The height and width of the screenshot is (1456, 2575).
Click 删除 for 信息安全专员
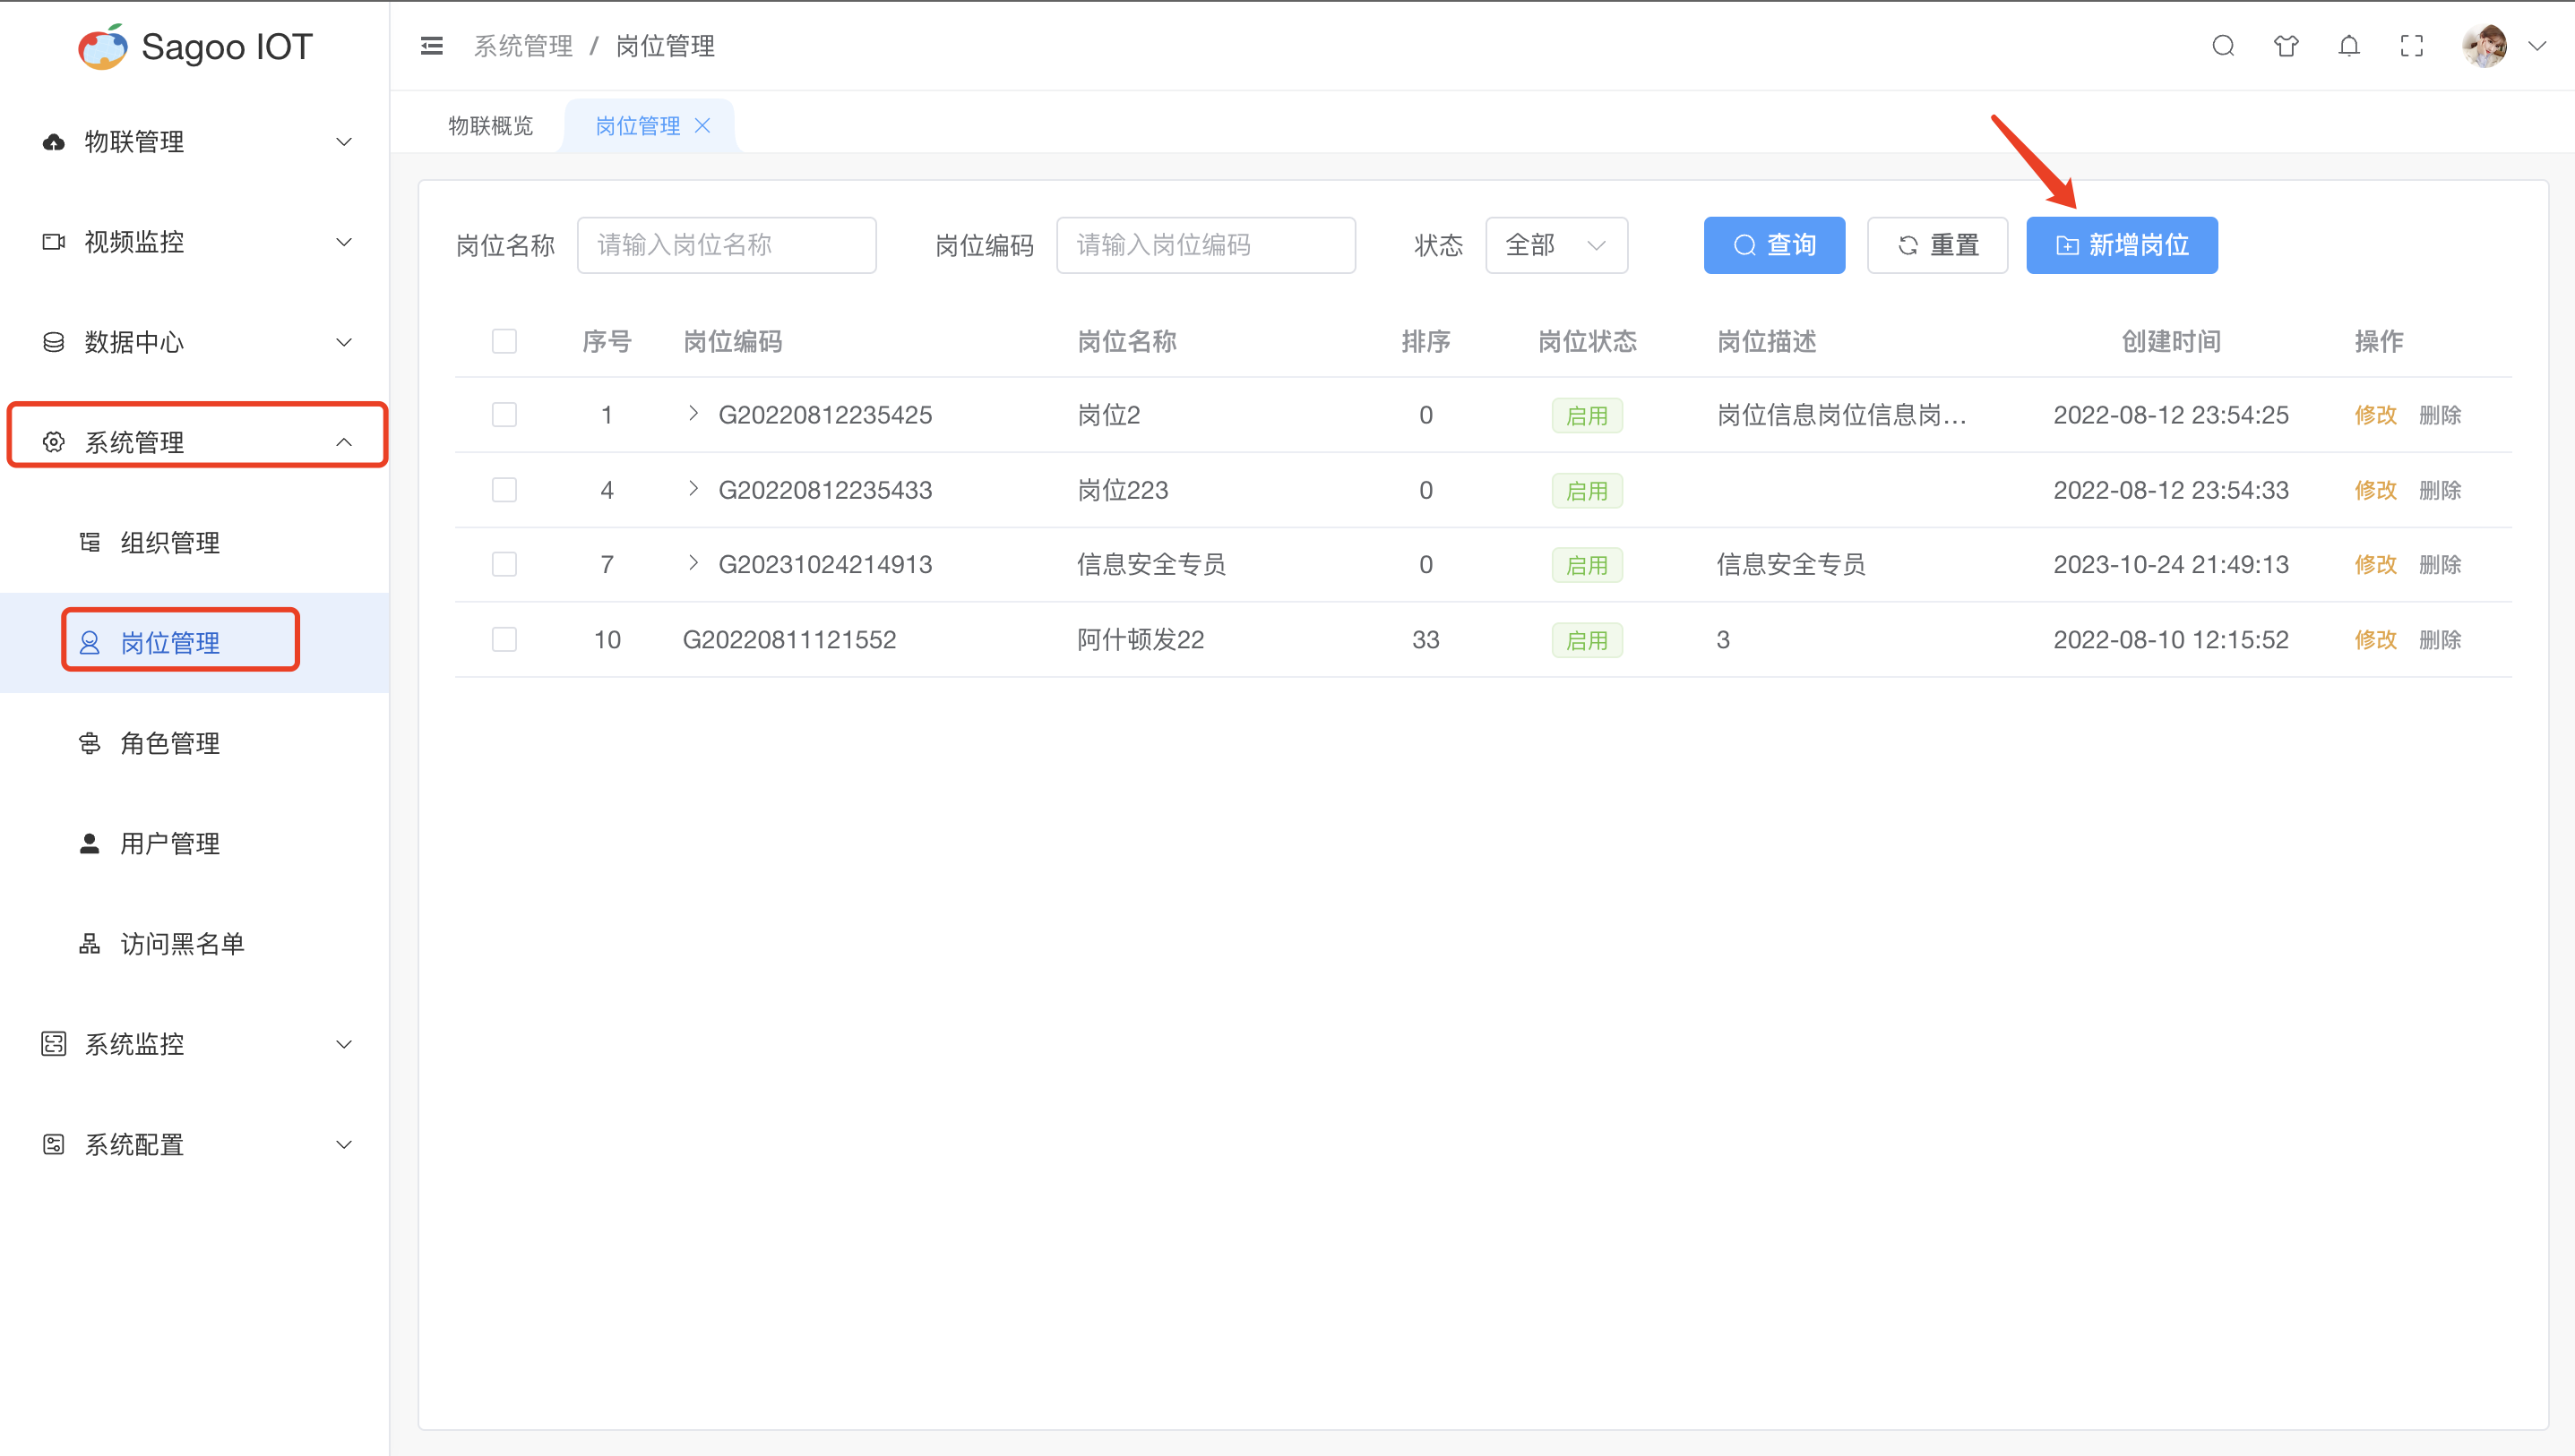pyautogui.click(x=2440, y=564)
